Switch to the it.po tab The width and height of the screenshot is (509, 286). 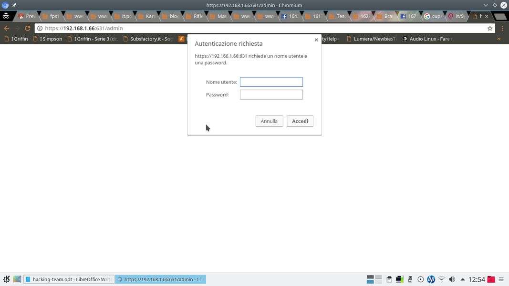[x=124, y=16]
